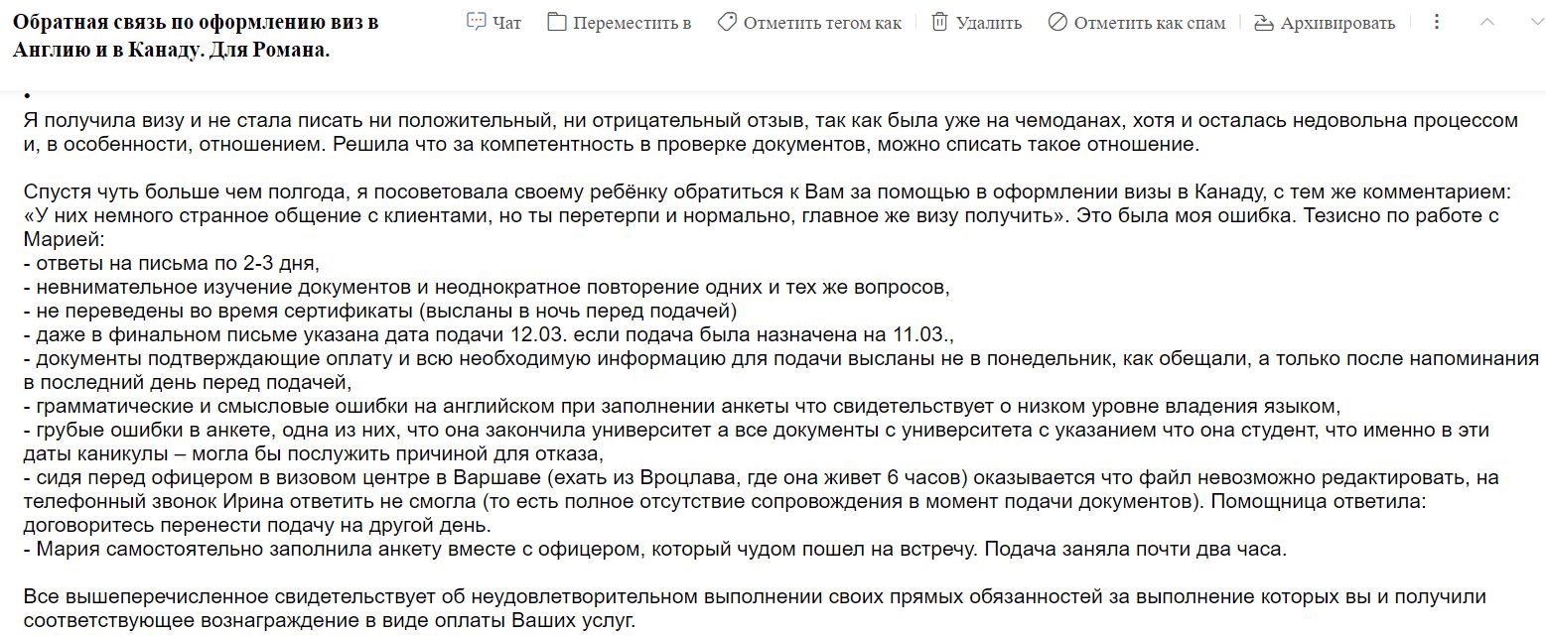Expand extra message actions via kebab menu
This screenshot has height=636, width=1546.
point(1436,21)
